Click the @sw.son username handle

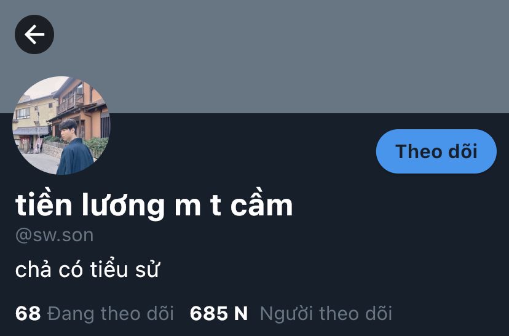55,235
